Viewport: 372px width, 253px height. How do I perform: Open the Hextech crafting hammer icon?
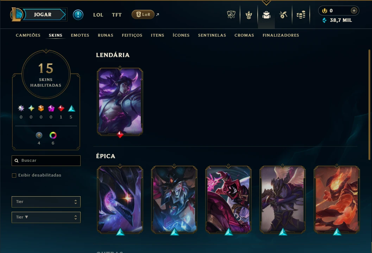click(283, 15)
